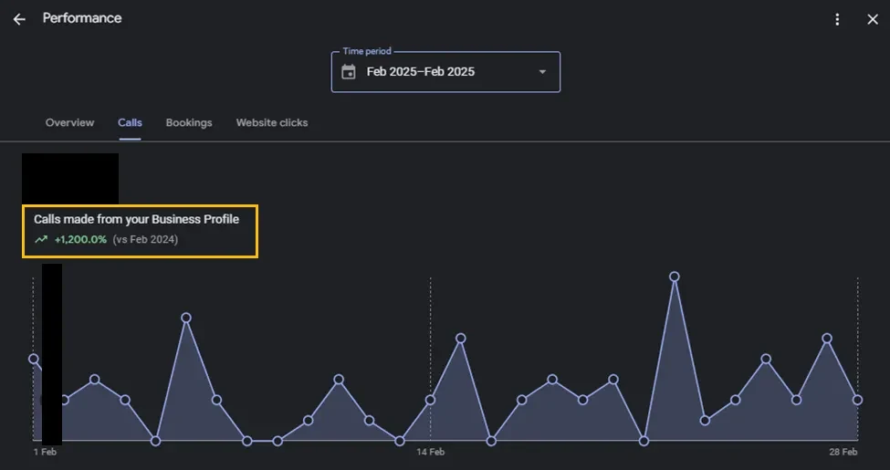Switch to the Overview tab
The width and height of the screenshot is (890, 470).
[x=69, y=122]
